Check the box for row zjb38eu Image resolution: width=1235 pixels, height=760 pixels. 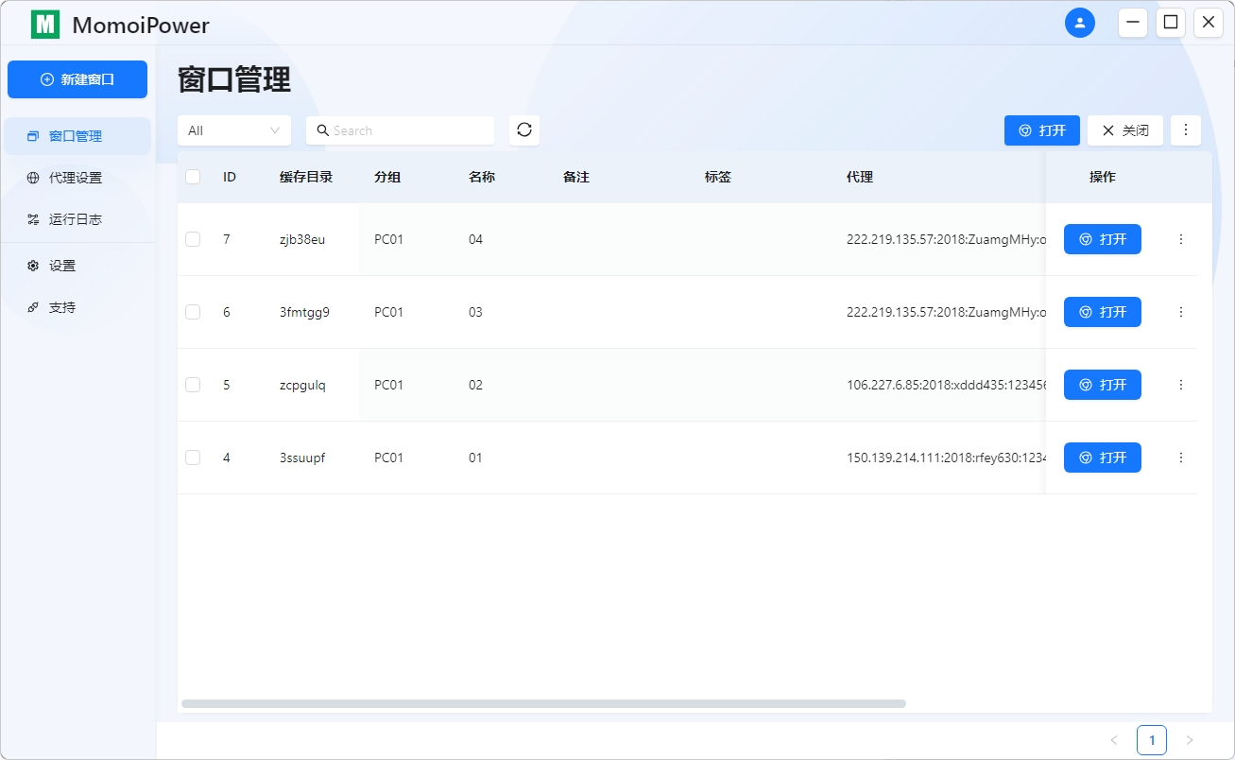[193, 239]
